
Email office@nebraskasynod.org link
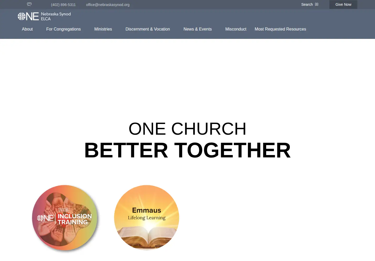(x=108, y=5)
